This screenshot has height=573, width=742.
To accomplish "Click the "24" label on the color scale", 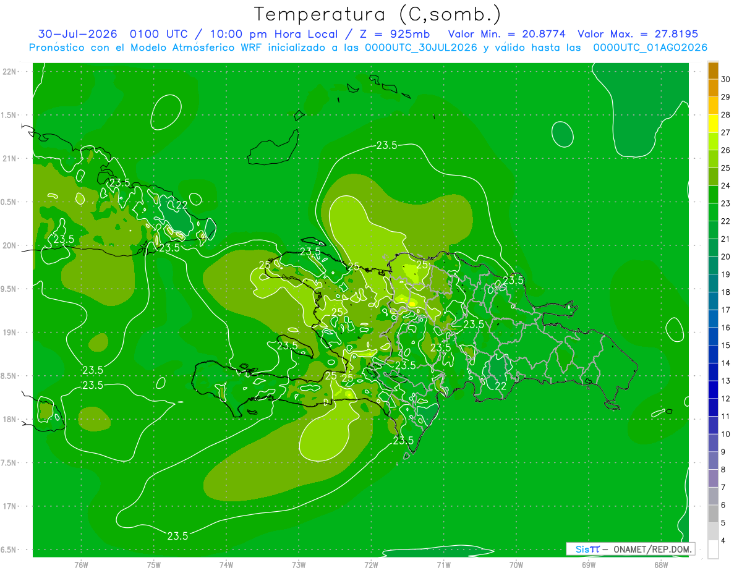I will click(x=726, y=186).
